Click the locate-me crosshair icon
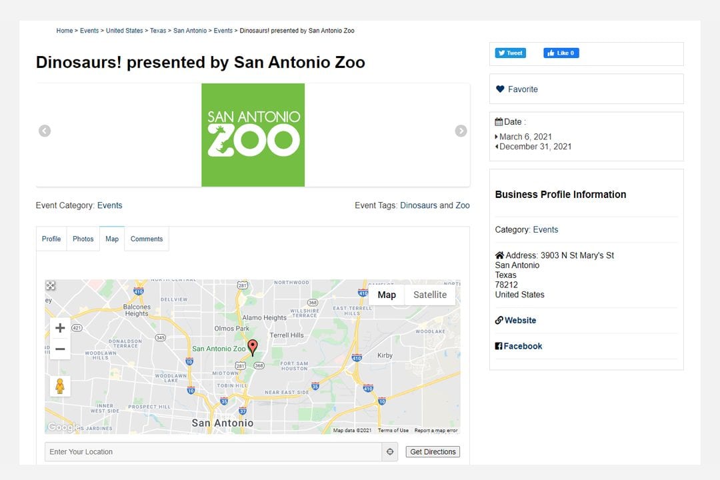The image size is (720, 480). [x=390, y=452]
